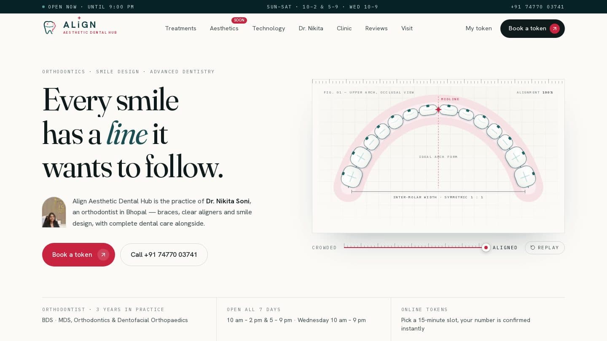
Task: Click the red midline star marker
Action: pyautogui.click(x=438, y=109)
